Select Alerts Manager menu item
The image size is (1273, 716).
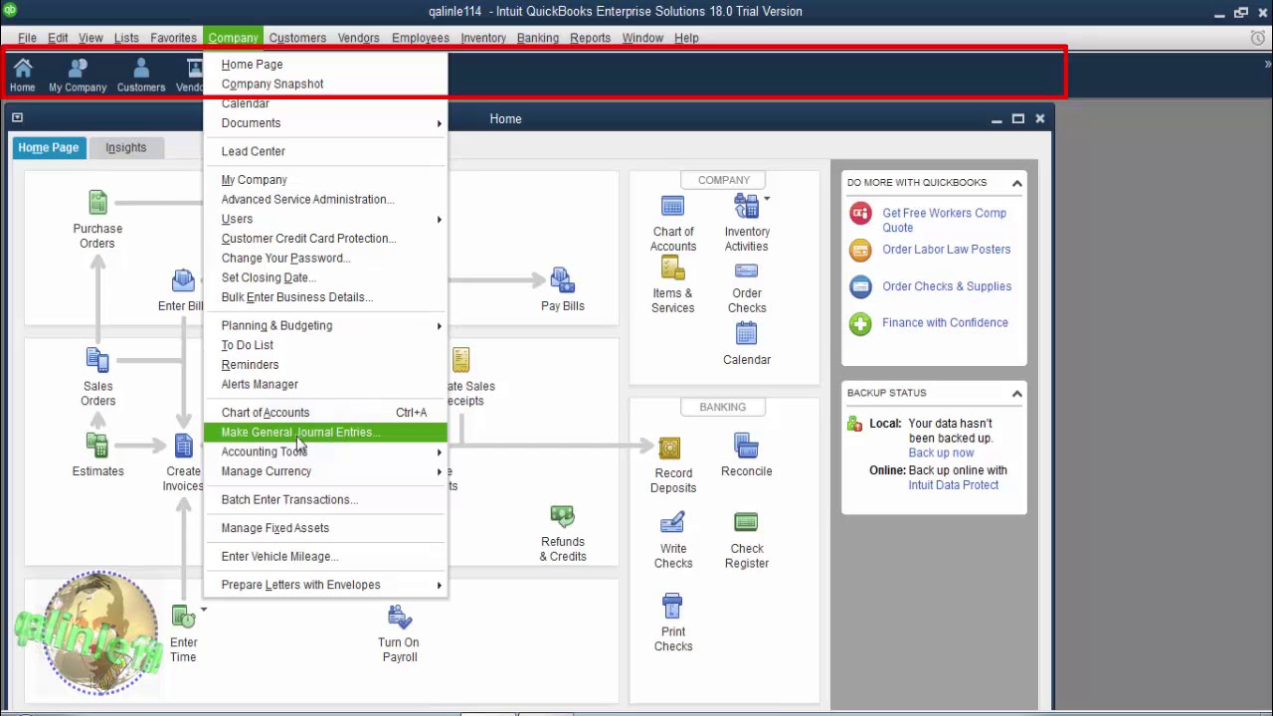(326, 385)
